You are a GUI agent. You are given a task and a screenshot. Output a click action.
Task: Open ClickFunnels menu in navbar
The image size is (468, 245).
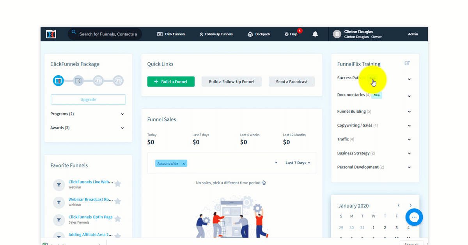point(171,34)
